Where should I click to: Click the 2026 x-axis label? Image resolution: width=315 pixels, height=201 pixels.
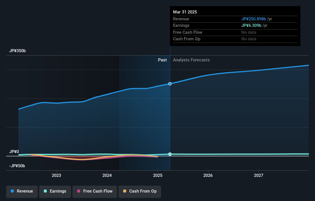(208, 176)
